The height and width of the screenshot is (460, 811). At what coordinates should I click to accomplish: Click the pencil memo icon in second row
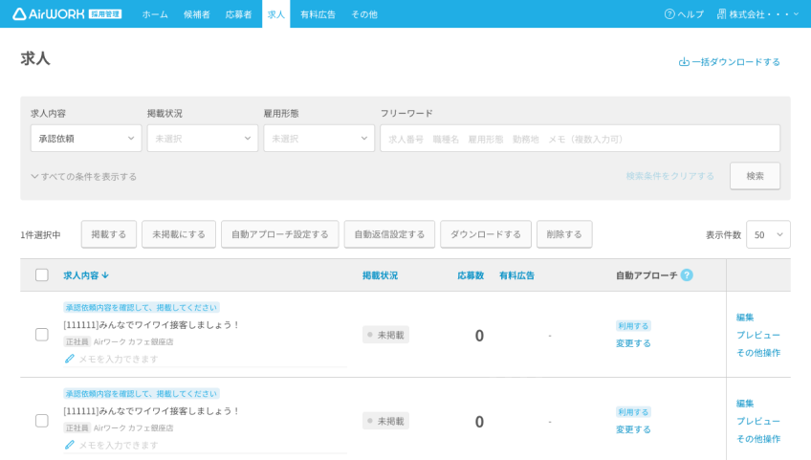tap(69, 445)
